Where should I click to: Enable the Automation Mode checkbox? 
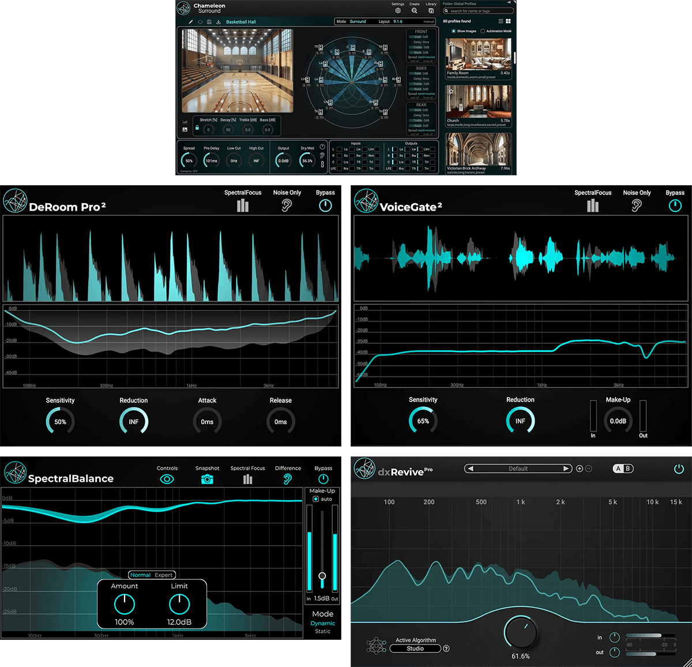(483, 31)
